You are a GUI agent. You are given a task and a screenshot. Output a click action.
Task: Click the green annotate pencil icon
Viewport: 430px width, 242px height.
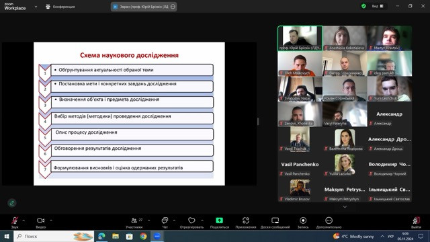(x=12, y=203)
